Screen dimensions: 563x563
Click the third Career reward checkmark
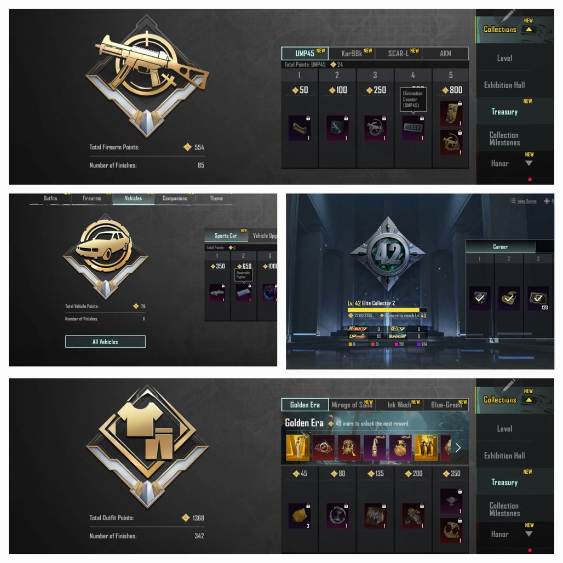[538, 298]
